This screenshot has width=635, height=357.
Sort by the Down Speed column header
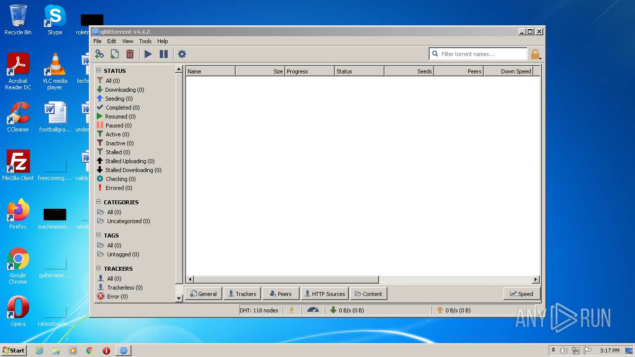[508, 71]
